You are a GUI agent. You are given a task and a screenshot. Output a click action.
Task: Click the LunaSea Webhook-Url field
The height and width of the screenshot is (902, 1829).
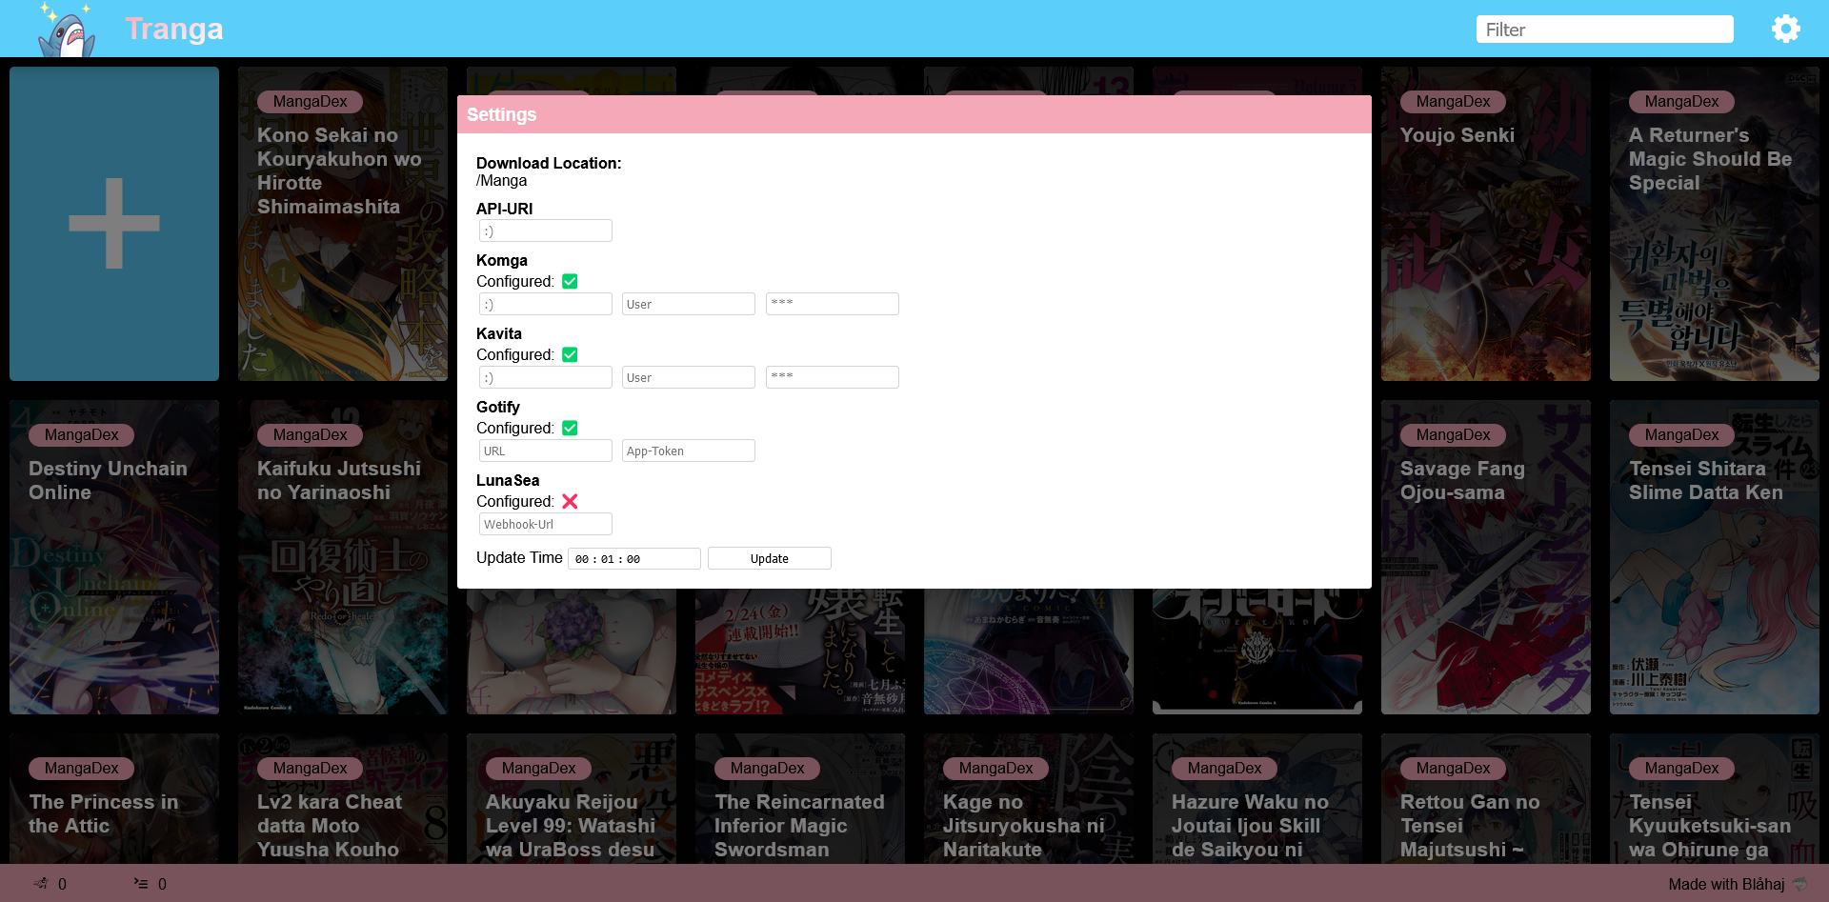tap(545, 524)
